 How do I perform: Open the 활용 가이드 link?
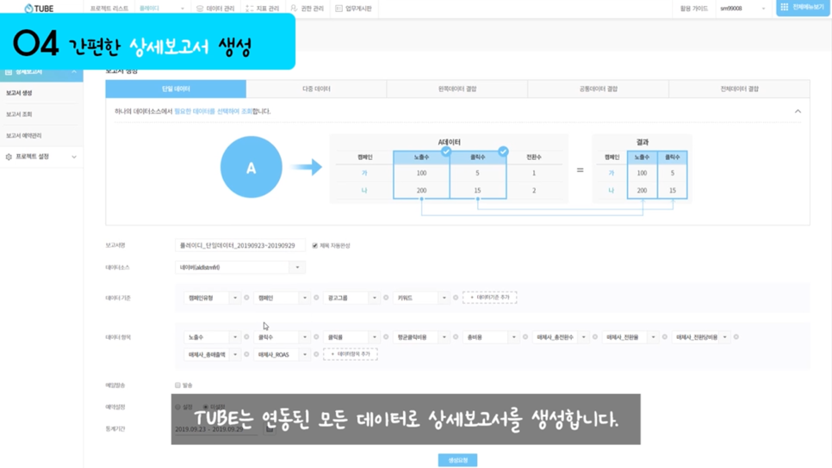(694, 9)
